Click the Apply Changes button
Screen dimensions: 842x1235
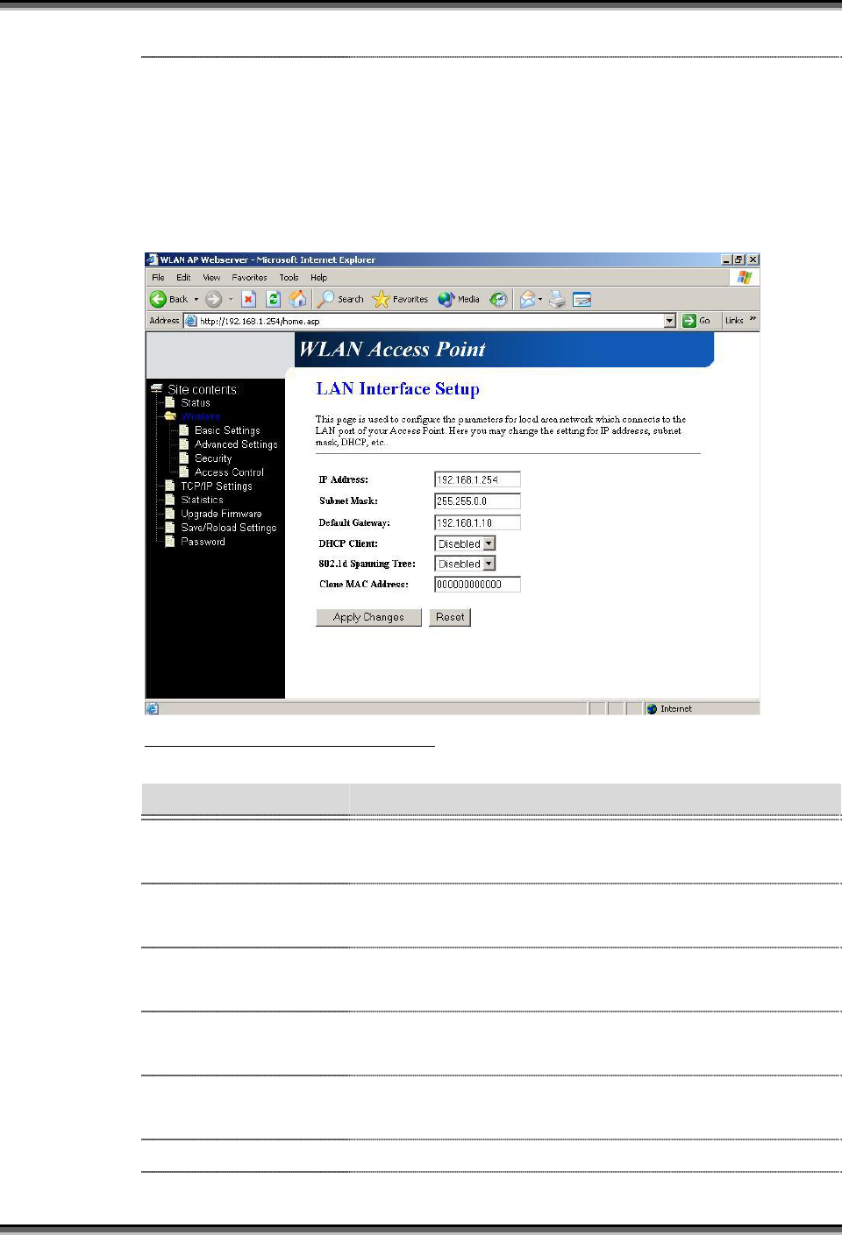pyautogui.click(x=368, y=617)
